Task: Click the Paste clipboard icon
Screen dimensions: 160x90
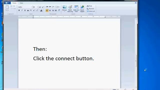Action: tap(7, 7)
